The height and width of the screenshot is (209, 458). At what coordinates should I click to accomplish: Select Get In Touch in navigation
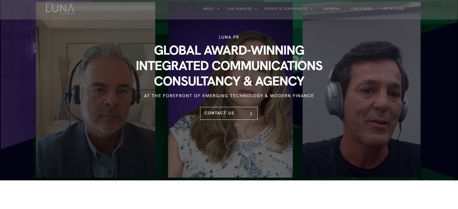click(394, 9)
